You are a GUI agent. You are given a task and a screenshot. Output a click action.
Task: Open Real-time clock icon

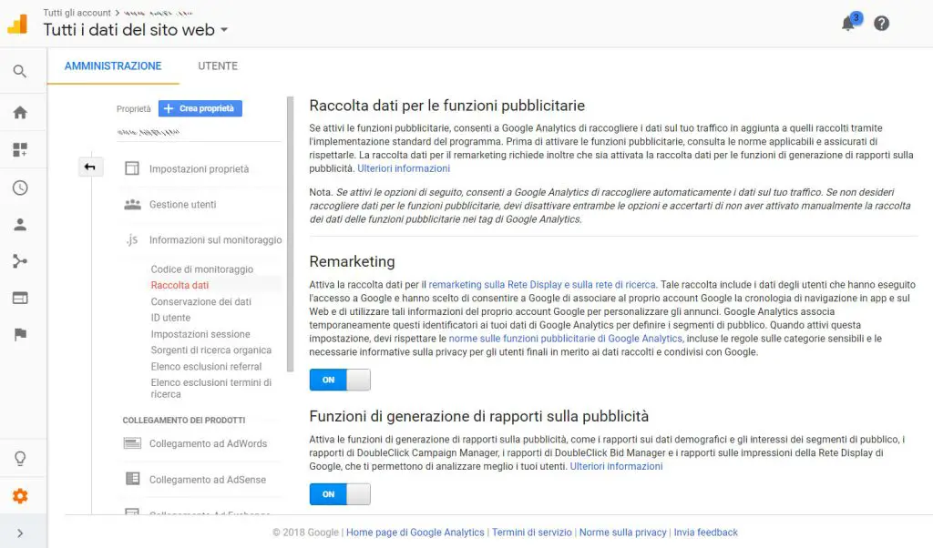20,188
